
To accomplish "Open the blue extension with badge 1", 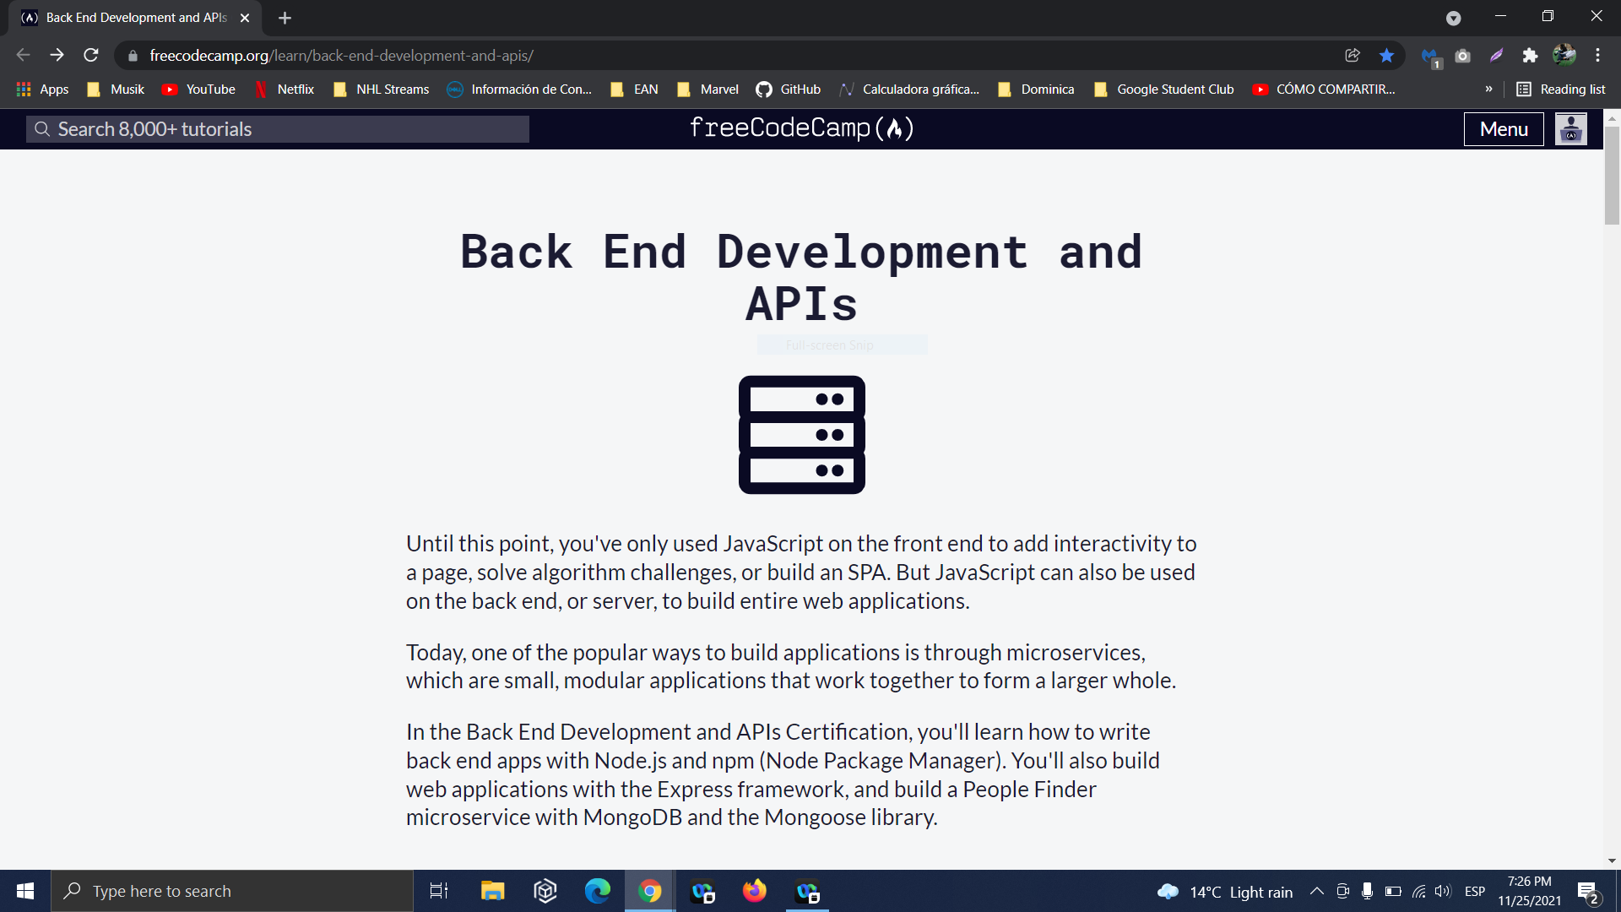I will (1430, 57).
